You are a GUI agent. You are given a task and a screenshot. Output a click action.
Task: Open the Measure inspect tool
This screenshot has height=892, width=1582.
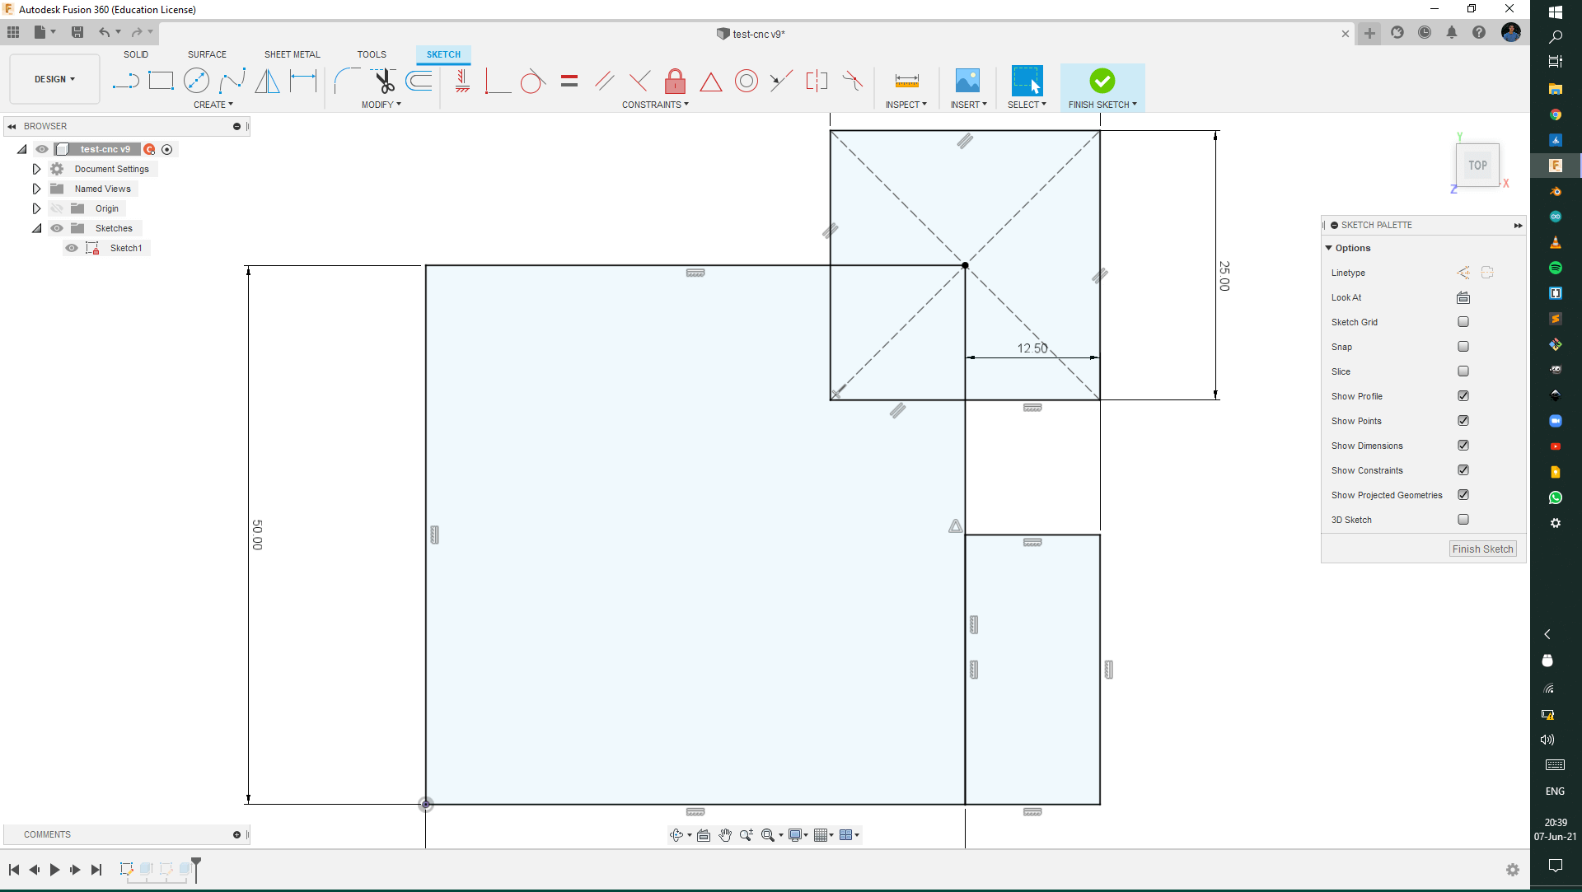[906, 81]
